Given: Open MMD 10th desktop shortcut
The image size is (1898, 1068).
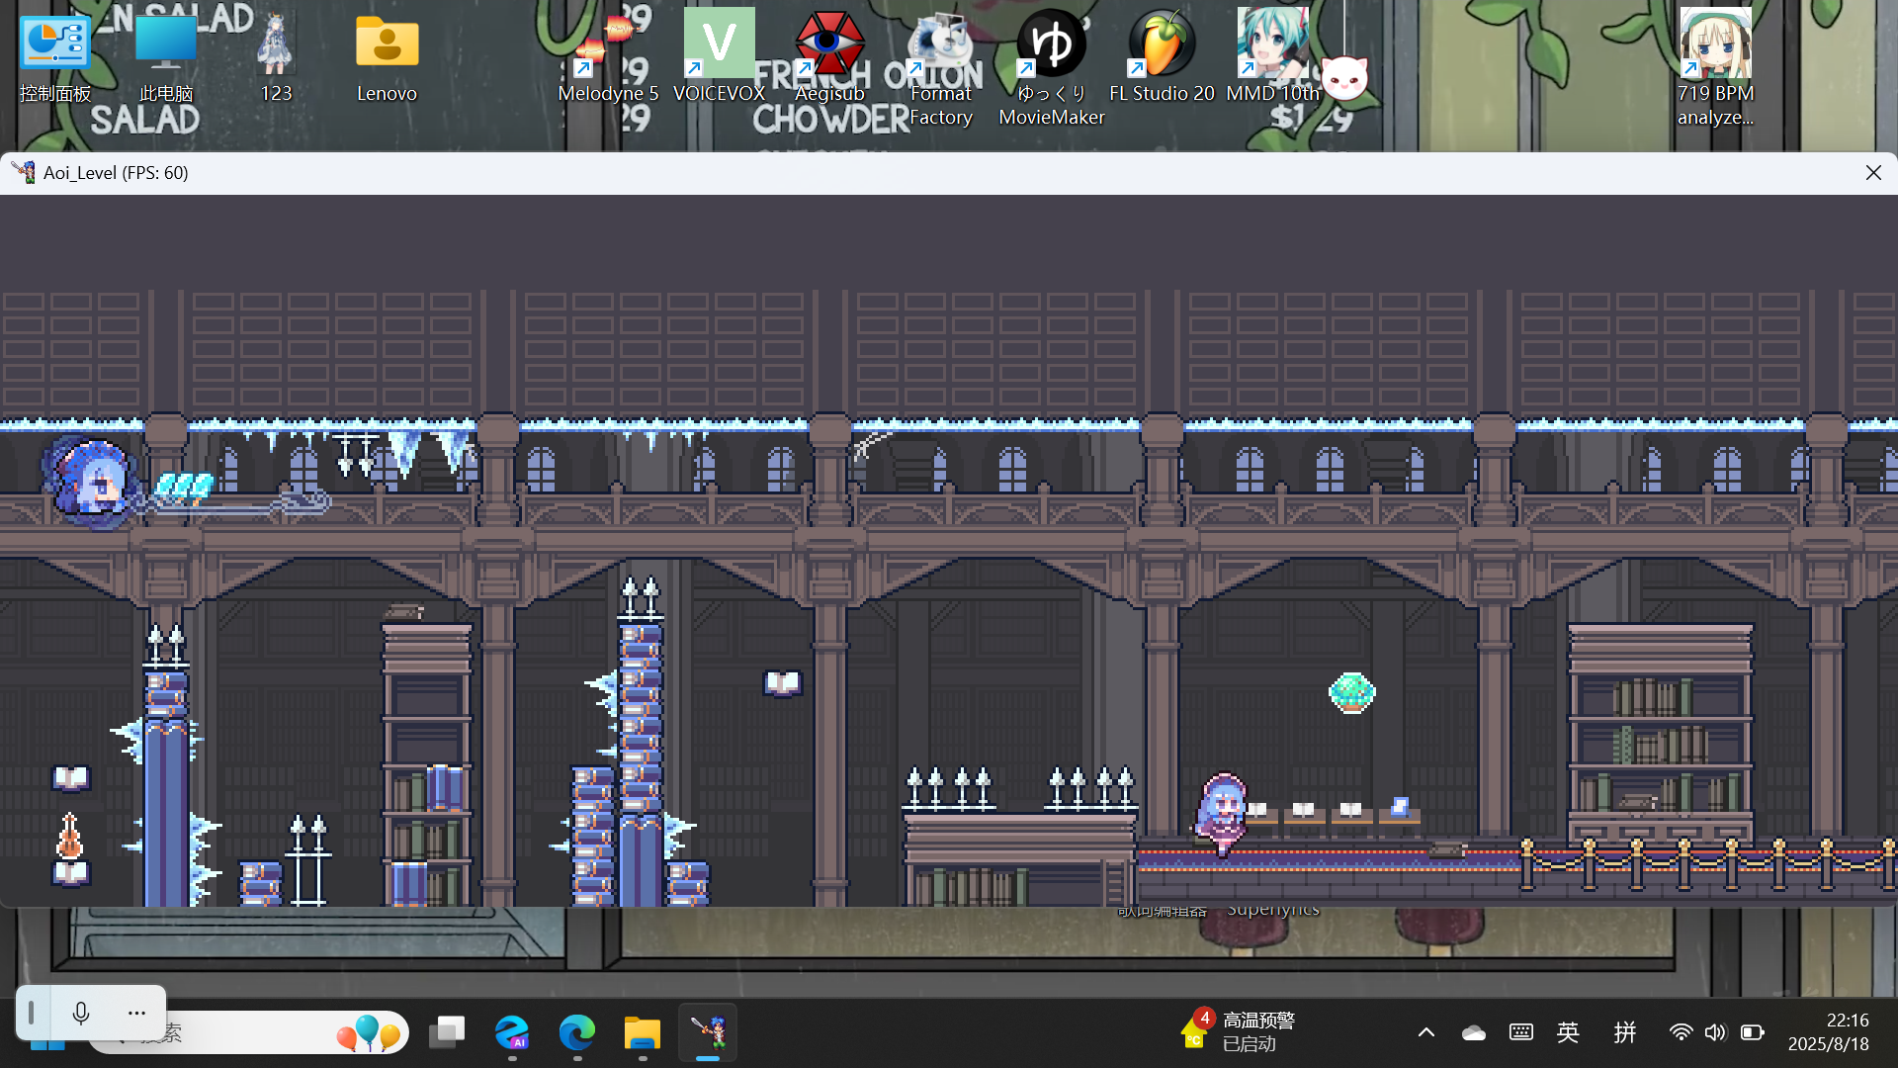Looking at the screenshot, I should pos(1272,57).
